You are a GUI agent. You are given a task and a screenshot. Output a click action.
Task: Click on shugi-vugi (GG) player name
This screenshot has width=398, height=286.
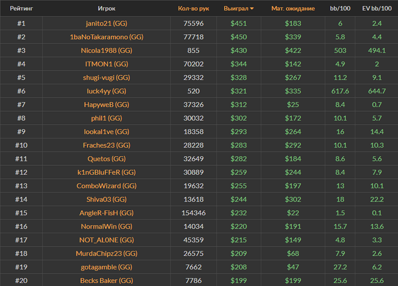(106, 77)
